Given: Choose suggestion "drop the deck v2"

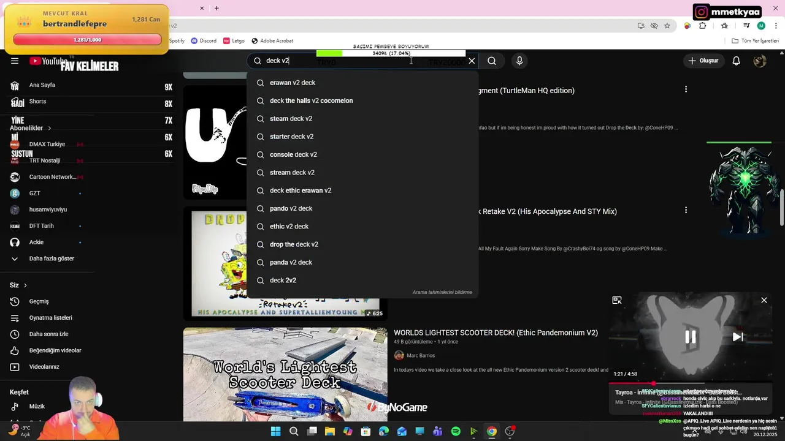Looking at the screenshot, I should click(362, 244).
